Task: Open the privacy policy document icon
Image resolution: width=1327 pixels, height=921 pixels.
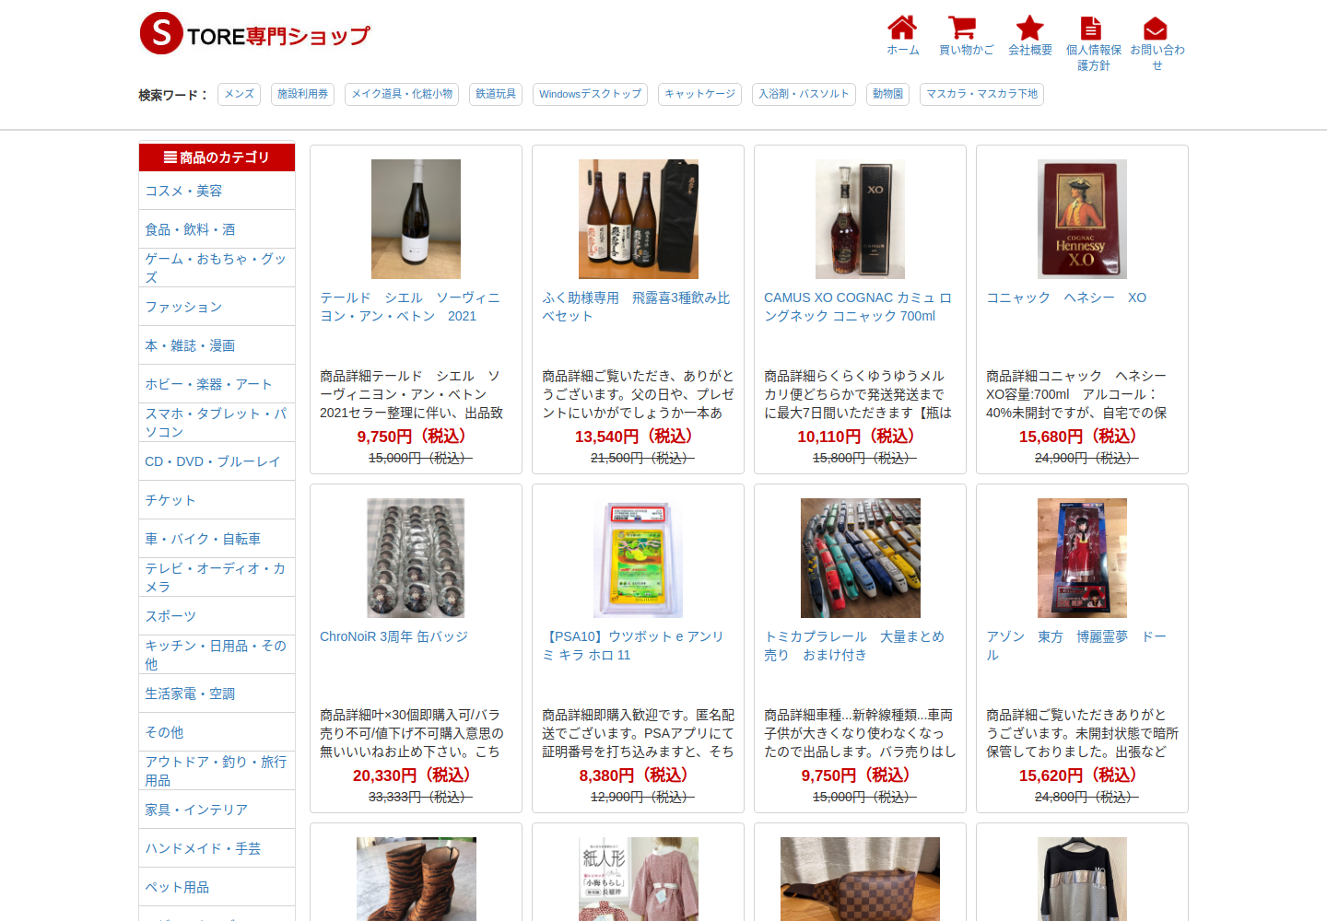Action: [x=1091, y=28]
